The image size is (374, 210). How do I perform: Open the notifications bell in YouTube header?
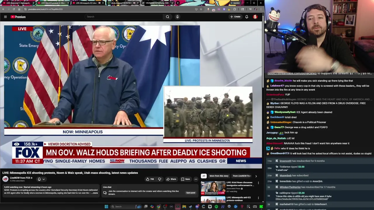(247, 17)
